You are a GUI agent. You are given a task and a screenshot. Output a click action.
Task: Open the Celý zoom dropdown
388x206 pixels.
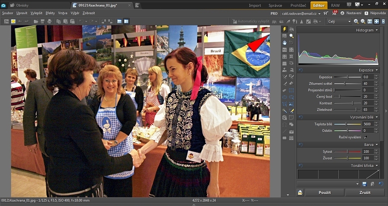pos(339,21)
